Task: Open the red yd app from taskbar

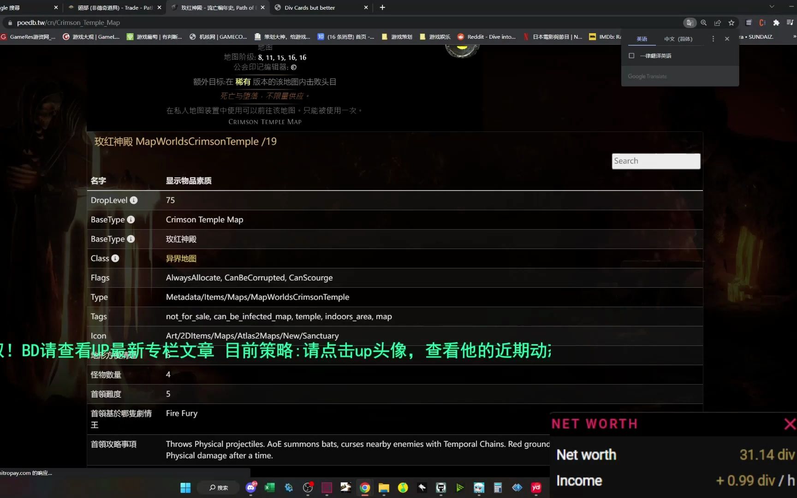Action: click(536, 487)
